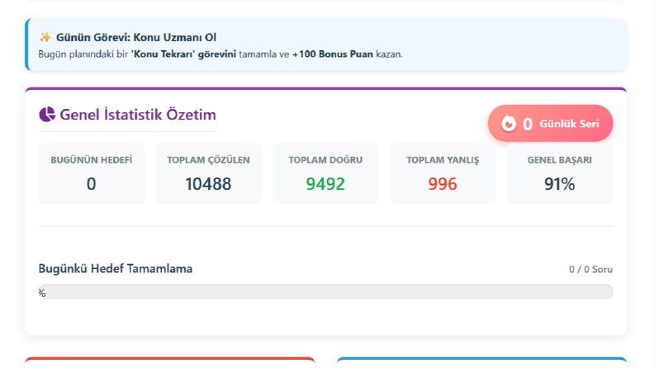Click the 10488 total solved value
This screenshot has height=368, width=655.
click(x=208, y=184)
